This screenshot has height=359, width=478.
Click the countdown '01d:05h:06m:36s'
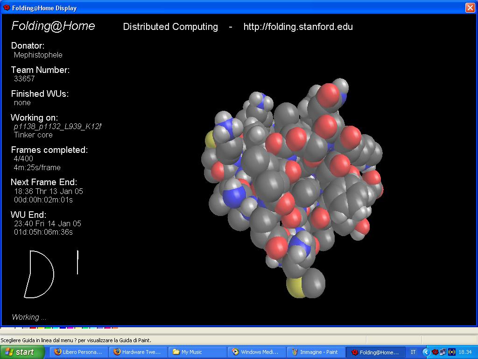[x=43, y=232]
